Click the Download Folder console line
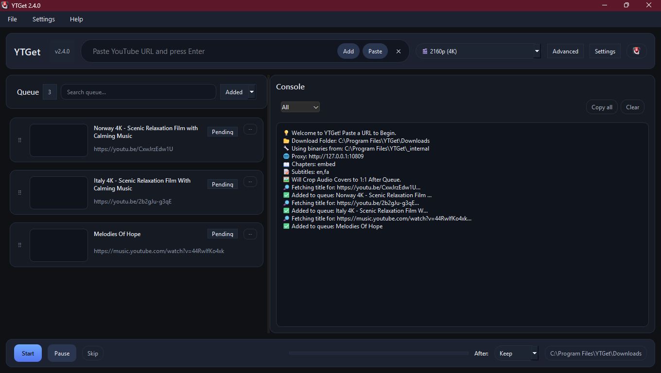This screenshot has width=661, height=373. click(x=356, y=141)
